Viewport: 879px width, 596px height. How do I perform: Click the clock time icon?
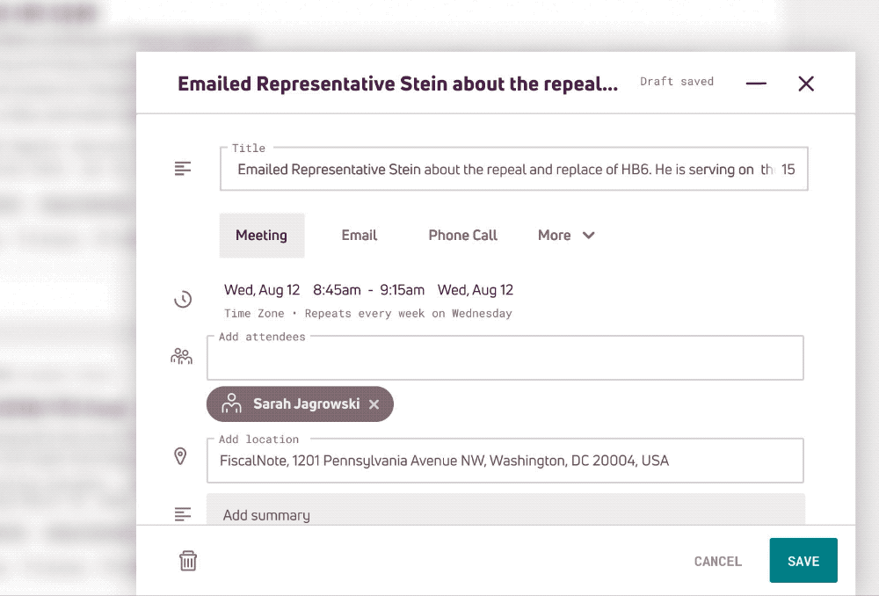(183, 300)
